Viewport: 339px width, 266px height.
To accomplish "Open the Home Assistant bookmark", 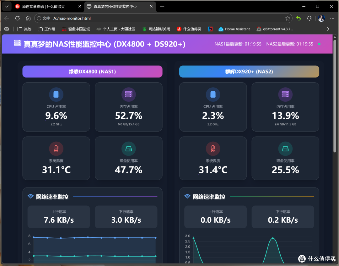I will point(234,29).
